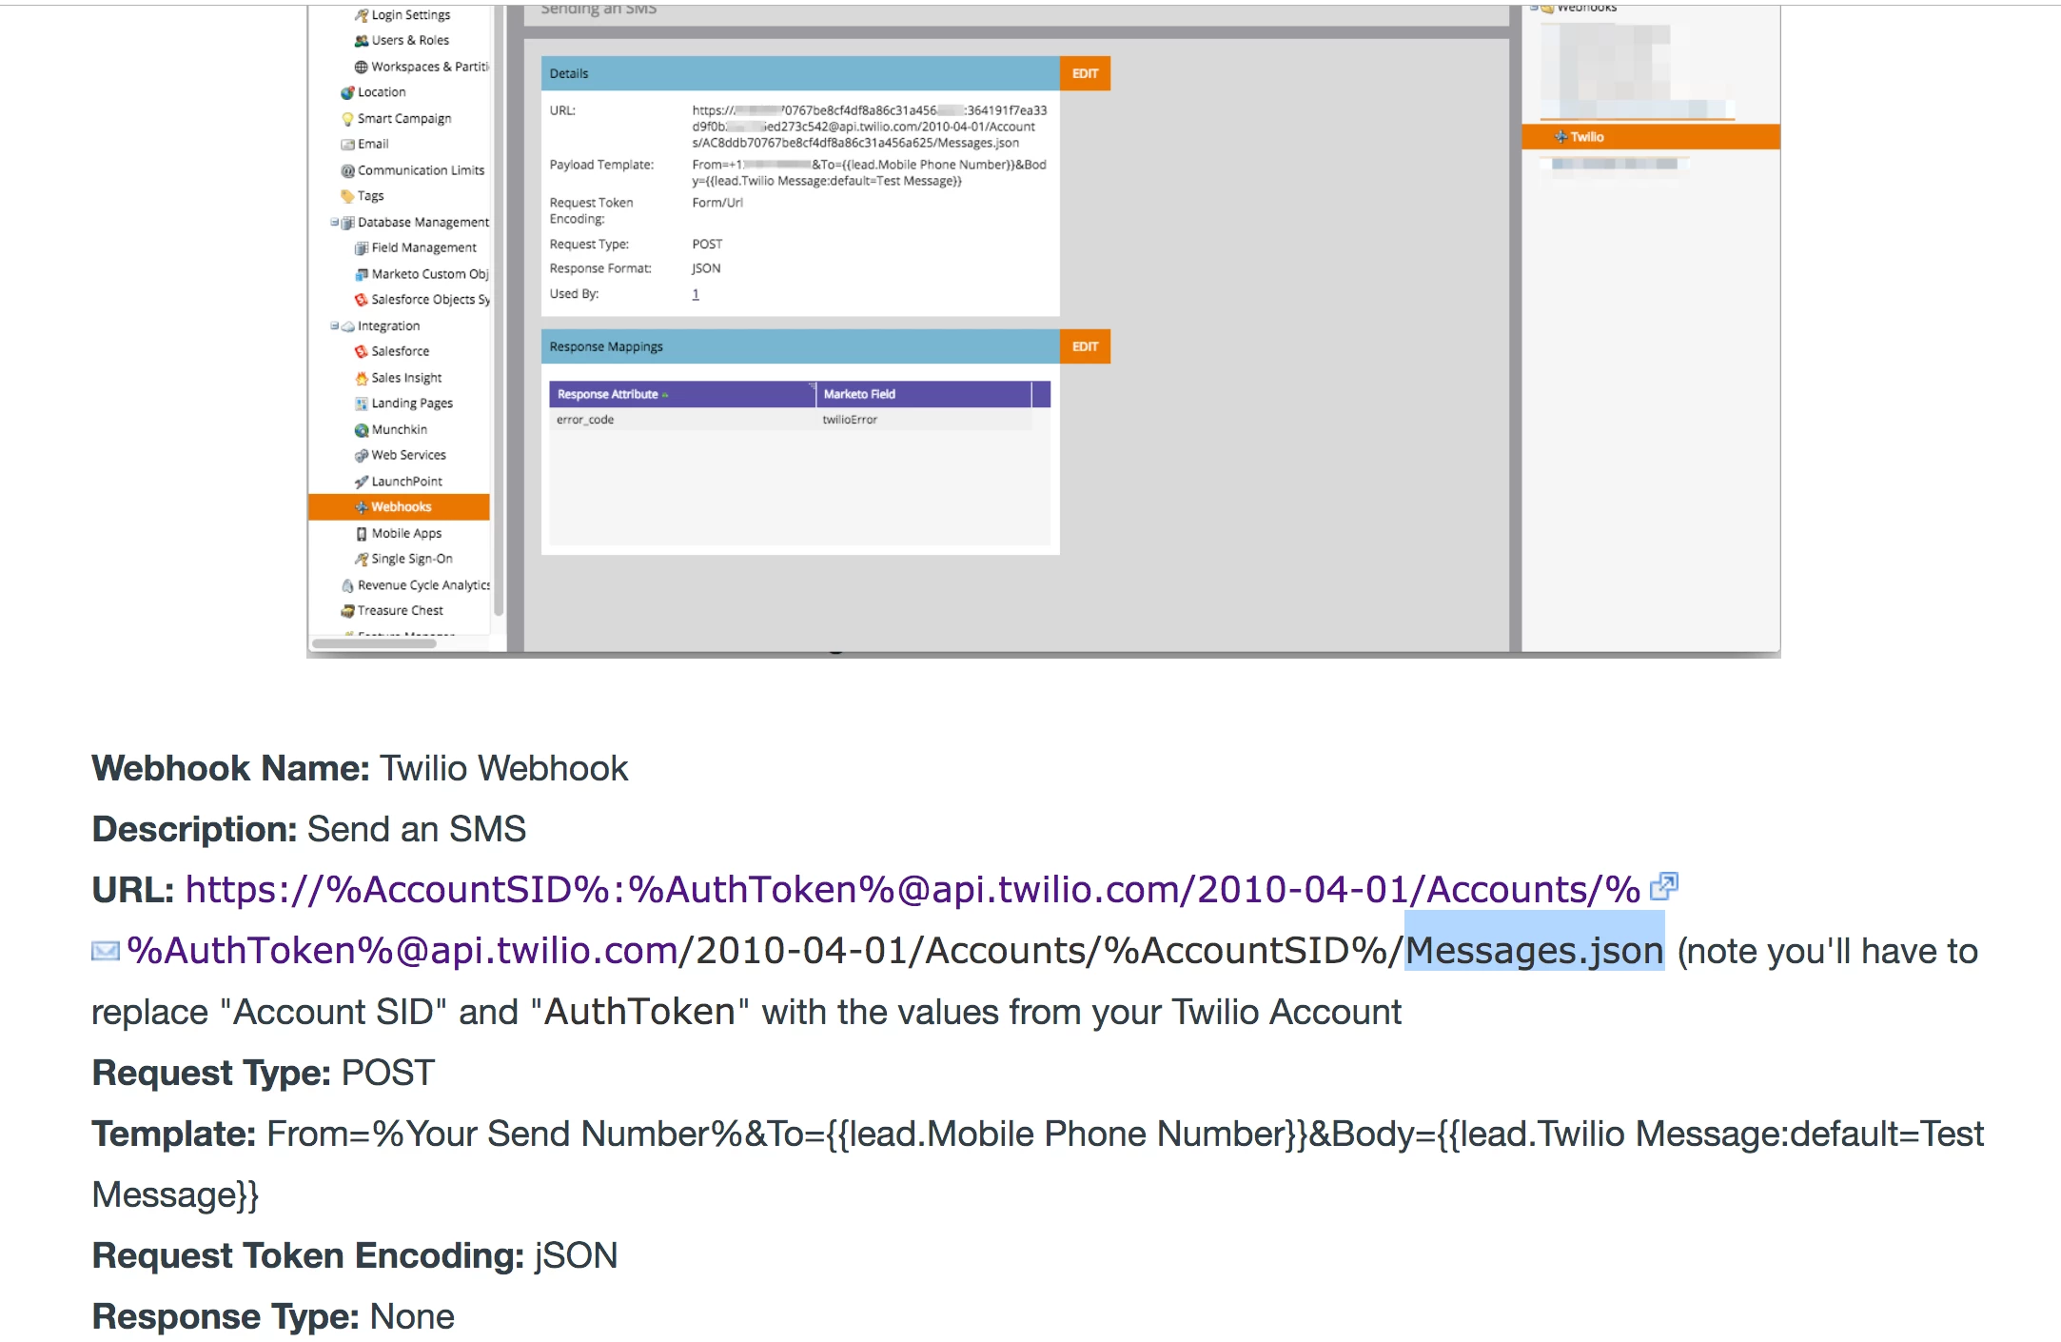Click the Smart Campaign lightbulb icon

point(347,119)
